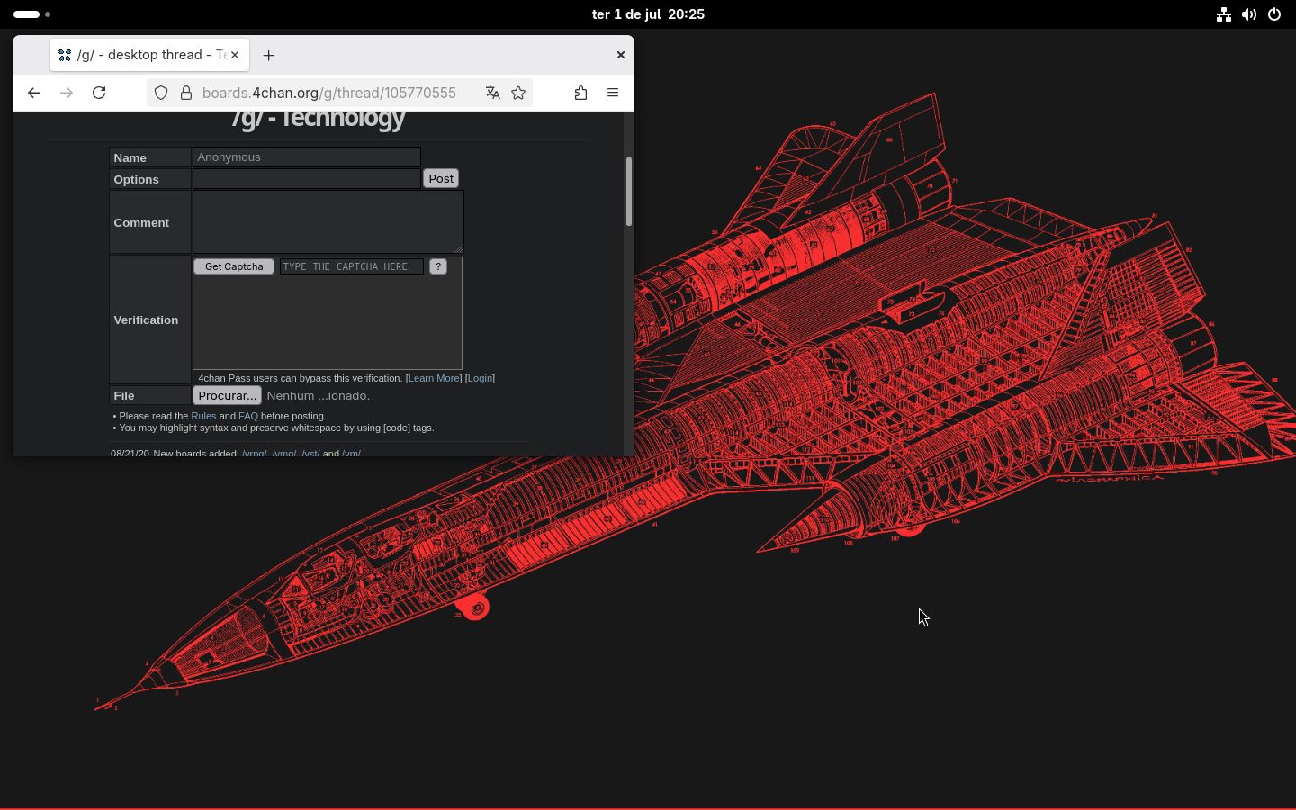Focus the captcha text input
The height and width of the screenshot is (810, 1296).
point(351,266)
